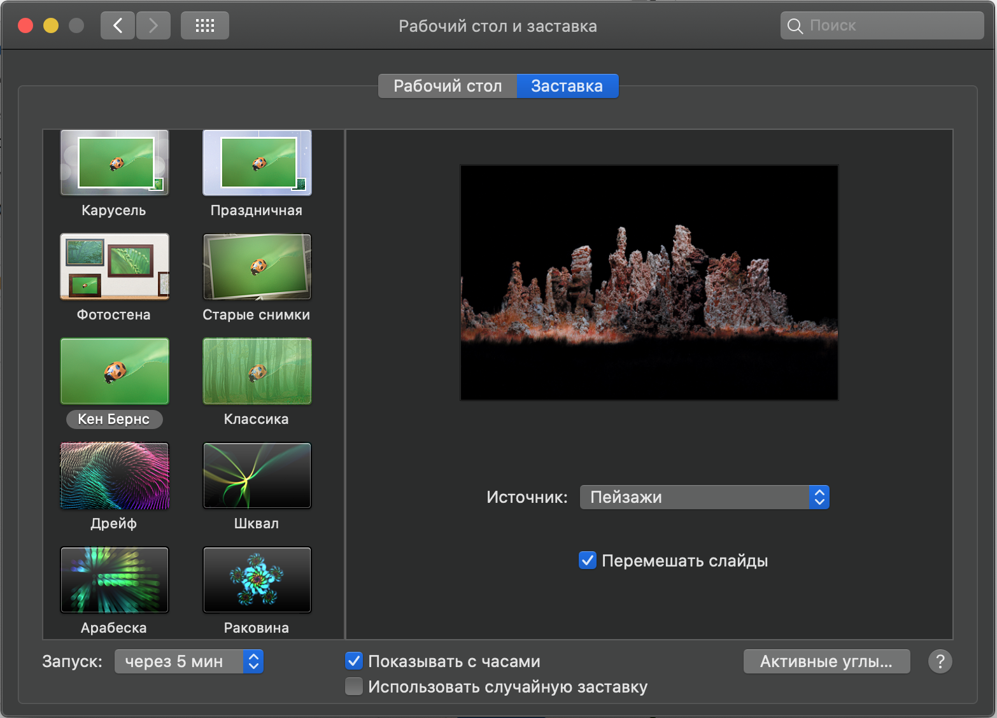Open the Активные углы settings button
Screen dimensions: 997x718
(x=826, y=661)
